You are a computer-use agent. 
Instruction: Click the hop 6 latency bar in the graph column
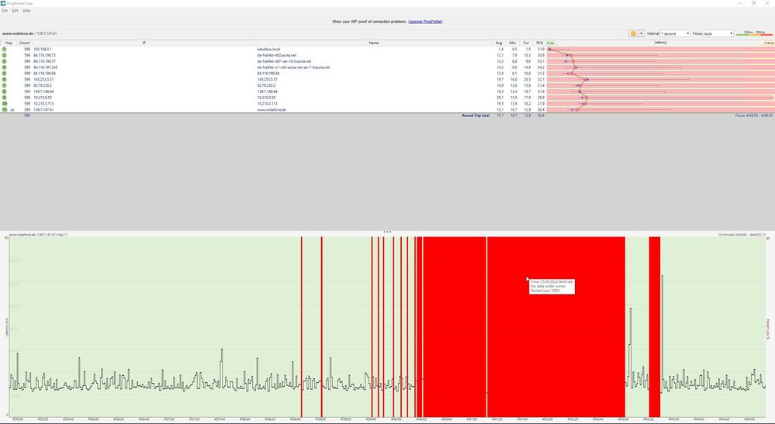pos(660,80)
